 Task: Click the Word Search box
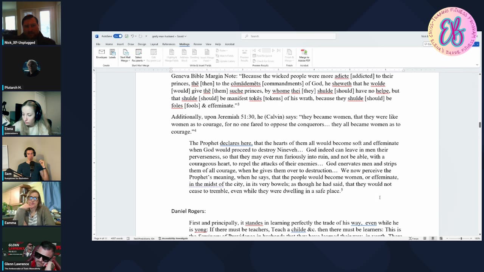coord(288,36)
